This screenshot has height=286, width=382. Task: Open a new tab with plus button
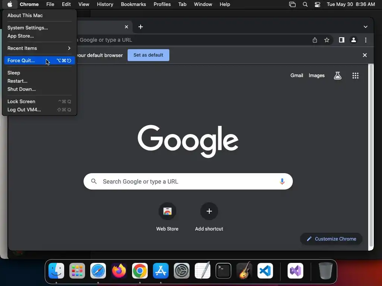[141, 27]
